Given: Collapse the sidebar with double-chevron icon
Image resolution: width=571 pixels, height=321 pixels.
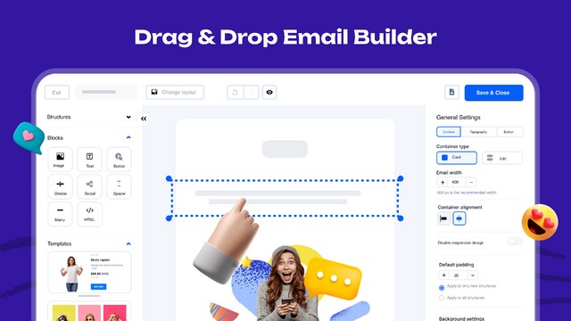Looking at the screenshot, I should tap(144, 119).
